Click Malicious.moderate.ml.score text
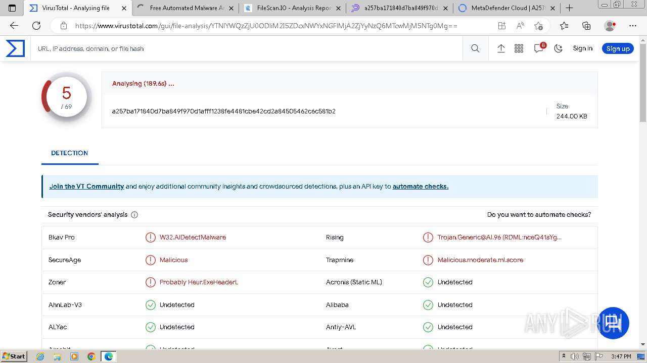Screen dimensions: 647x363 [x=480, y=260]
